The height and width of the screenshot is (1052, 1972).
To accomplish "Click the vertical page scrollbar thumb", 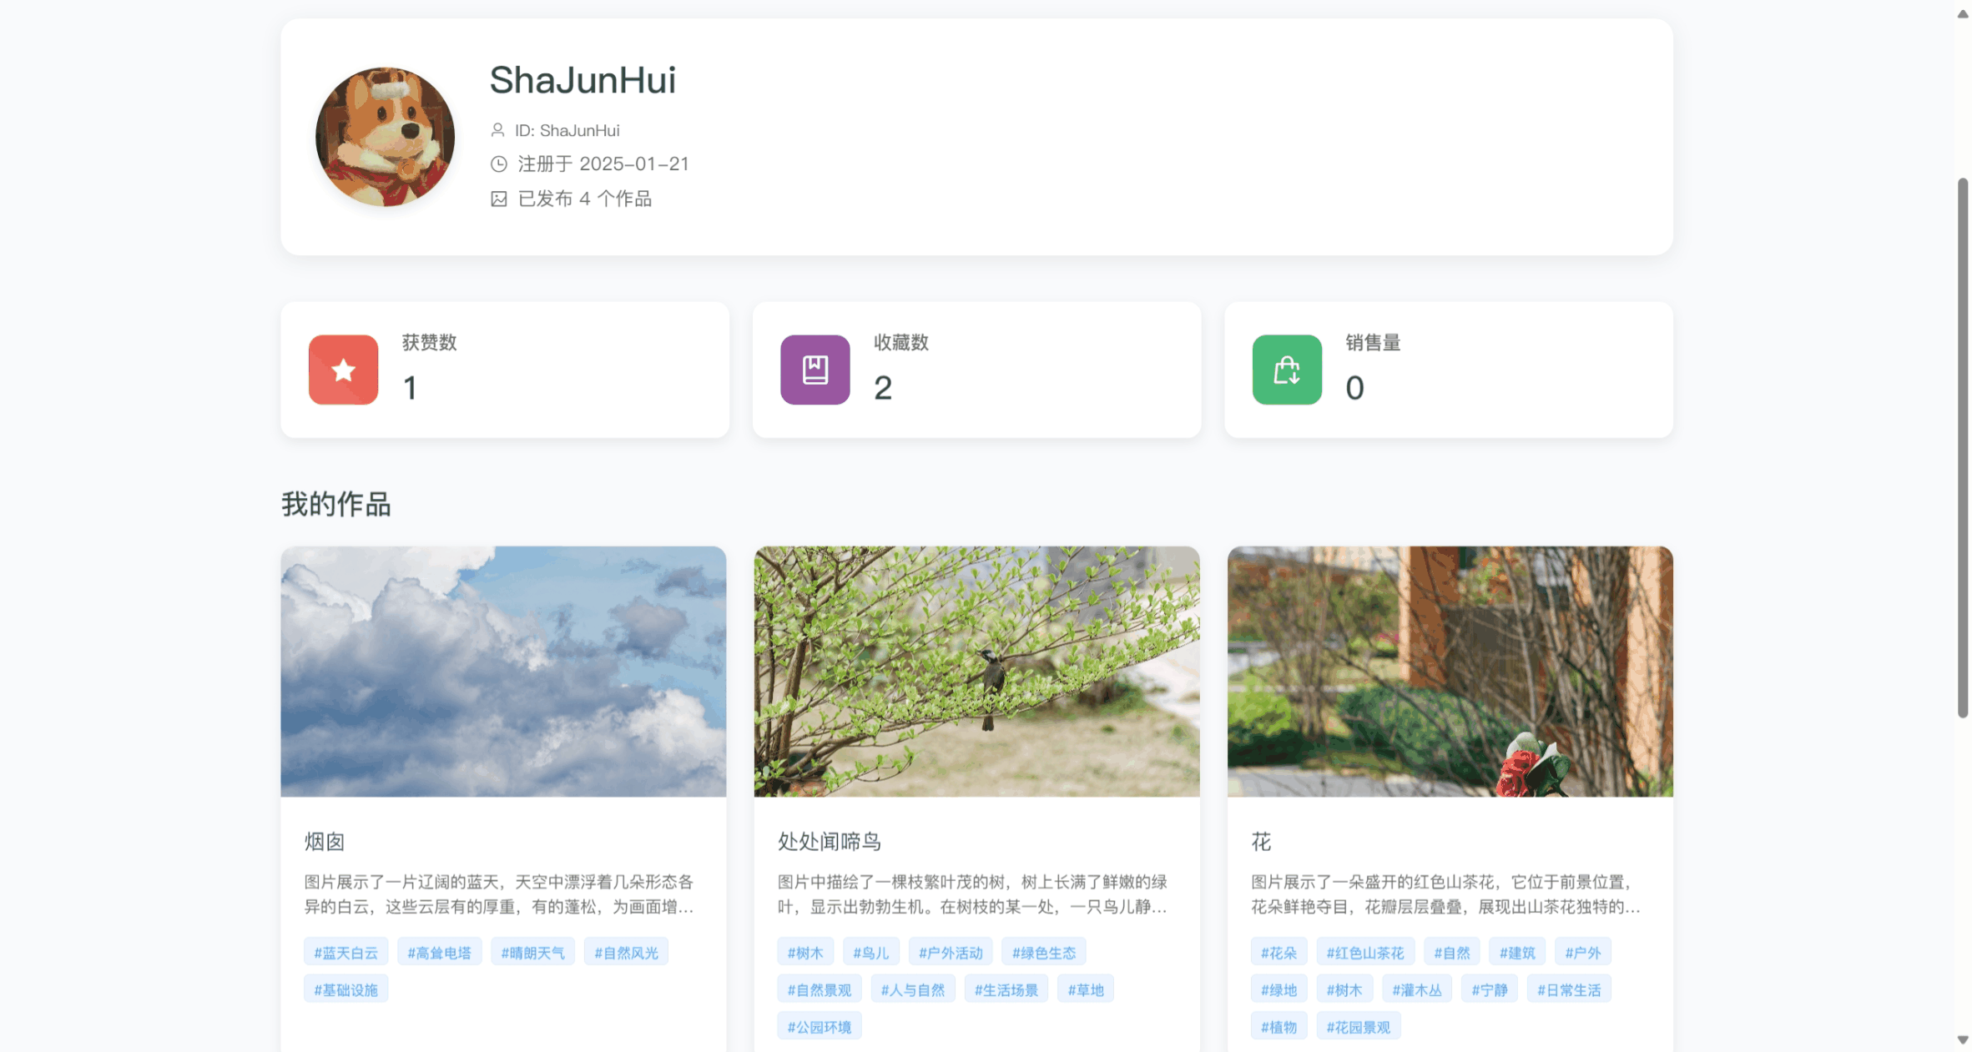I will pyautogui.click(x=1962, y=446).
